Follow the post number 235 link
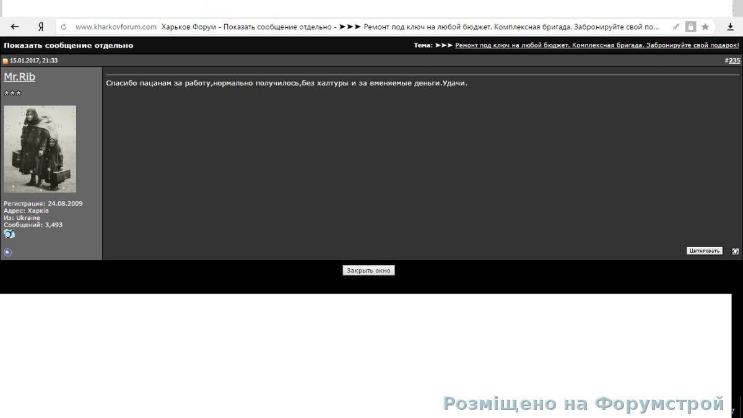Image resolution: width=743 pixels, height=418 pixels. [x=734, y=61]
